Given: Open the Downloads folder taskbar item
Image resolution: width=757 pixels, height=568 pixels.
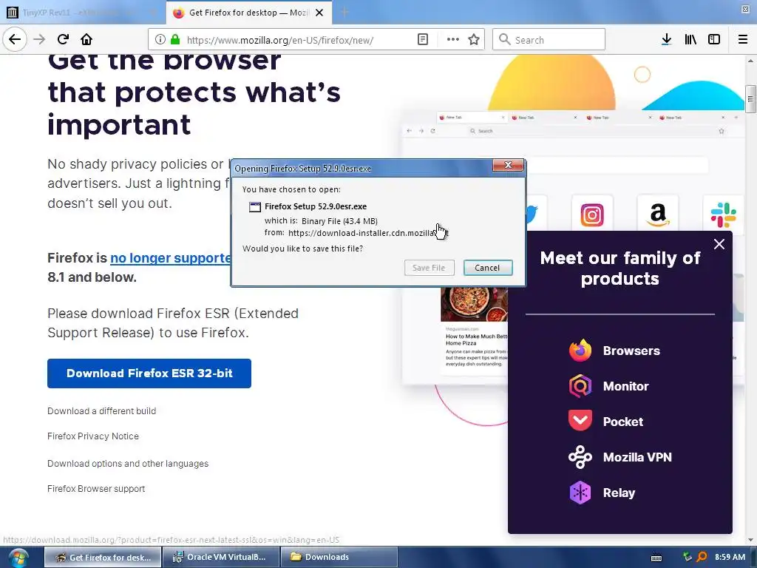Looking at the screenshot, I should 339,557.
